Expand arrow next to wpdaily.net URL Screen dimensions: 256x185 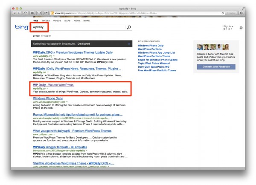tap(48, 72)
